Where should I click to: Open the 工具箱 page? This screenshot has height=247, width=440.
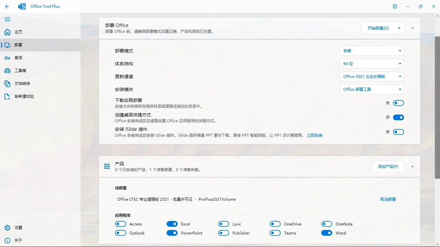[40, 71]
